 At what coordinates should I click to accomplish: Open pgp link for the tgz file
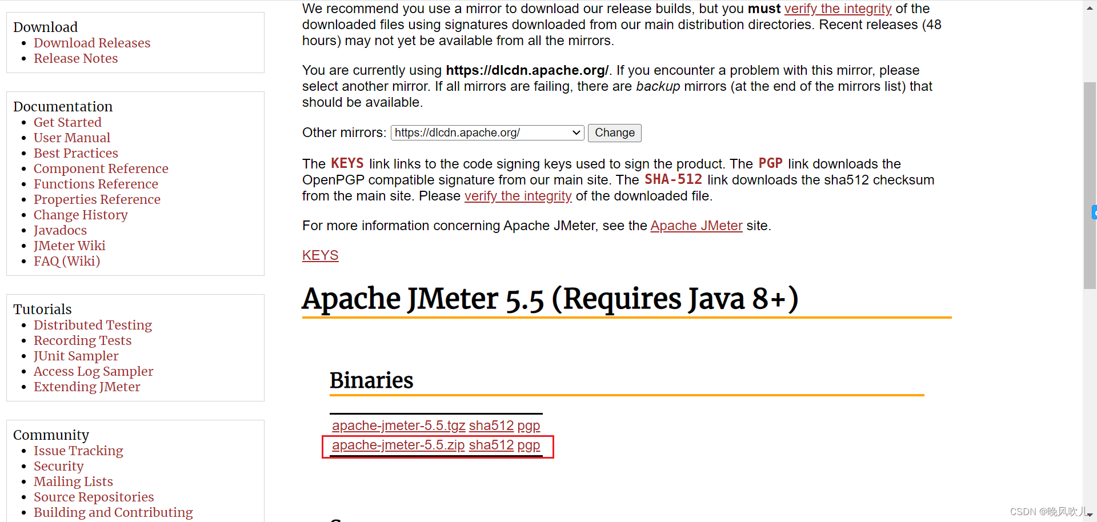(x=529, y=425)
